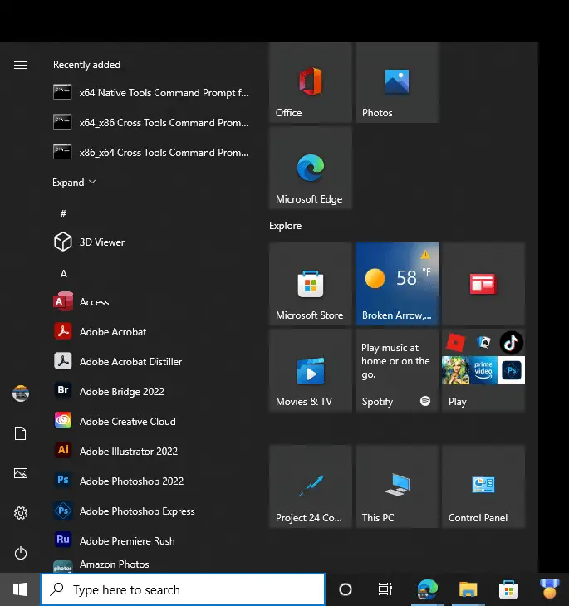Launch Adobe Bridge 2022
This screenshot has width=569, height=606.
[153, 391]
